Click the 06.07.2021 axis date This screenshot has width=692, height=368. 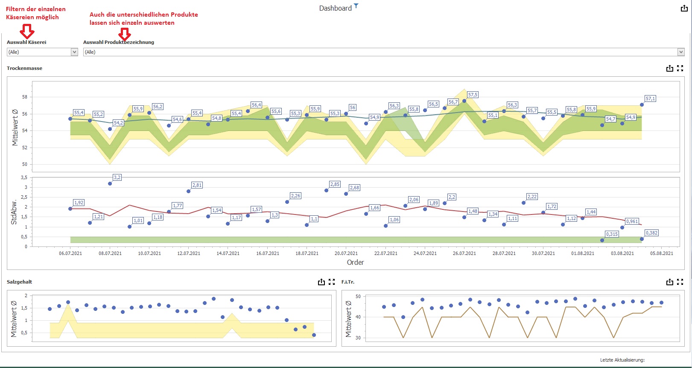click(70, 253)
